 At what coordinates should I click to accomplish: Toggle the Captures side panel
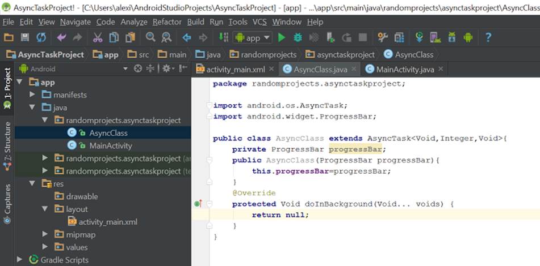click(x=7, y=204)
